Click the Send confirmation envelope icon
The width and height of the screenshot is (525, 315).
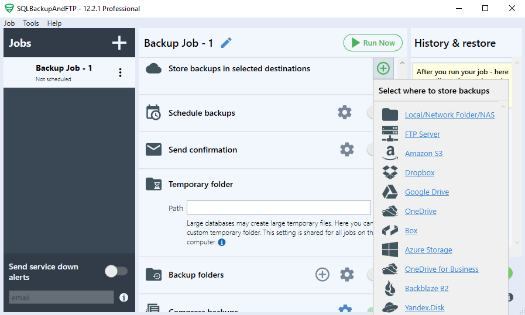coord(154,150)
